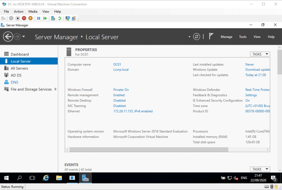282x190 pixels.
Task: Create a checkpoint with toolbar icon
Action: pyautogui.click(x=53, y=18)
